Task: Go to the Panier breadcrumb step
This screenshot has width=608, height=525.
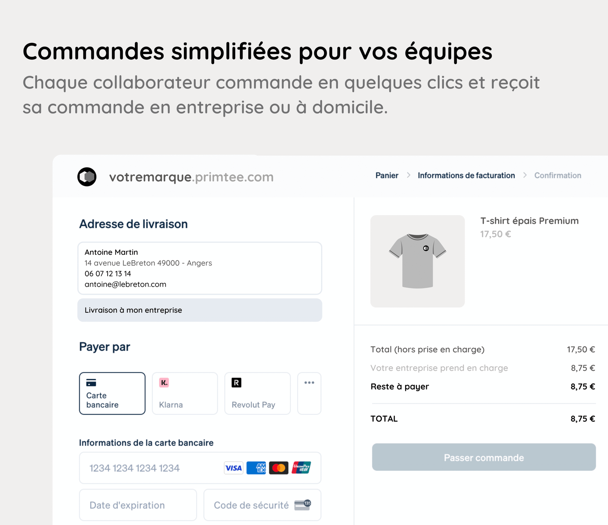Action: click(387, 176)
